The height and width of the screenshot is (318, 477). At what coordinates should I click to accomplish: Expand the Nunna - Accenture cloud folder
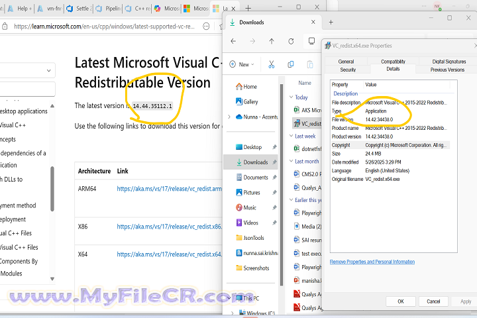click(229, 117)
